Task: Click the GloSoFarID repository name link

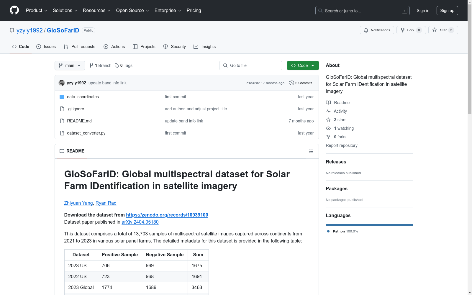Action: (63, 30)
